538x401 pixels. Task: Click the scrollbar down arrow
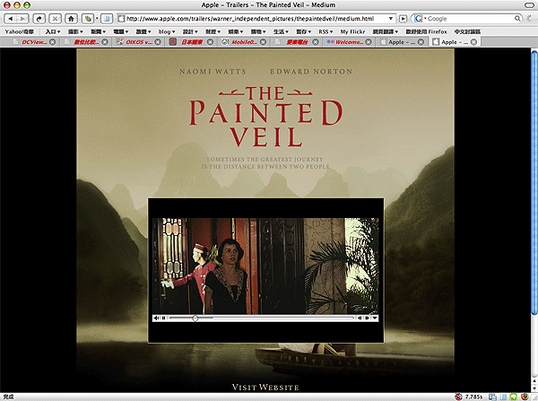[x=534, y=388]
